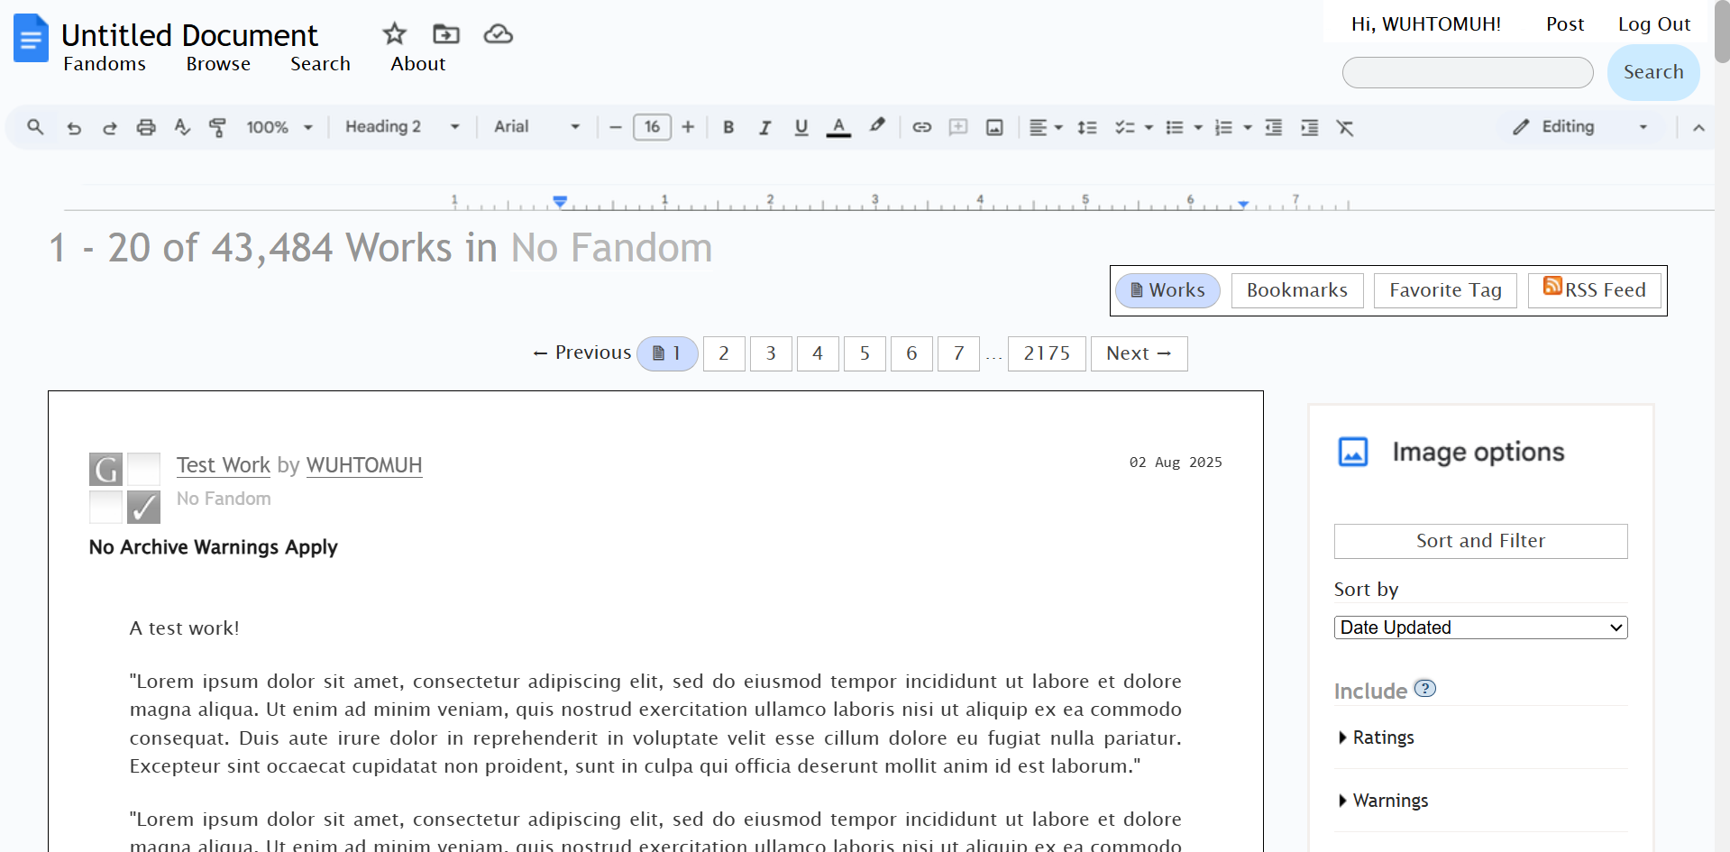The width and height of the screenshot is (1730, 852).
Task: Open the Fandoms menu
Action: point(105,64)
